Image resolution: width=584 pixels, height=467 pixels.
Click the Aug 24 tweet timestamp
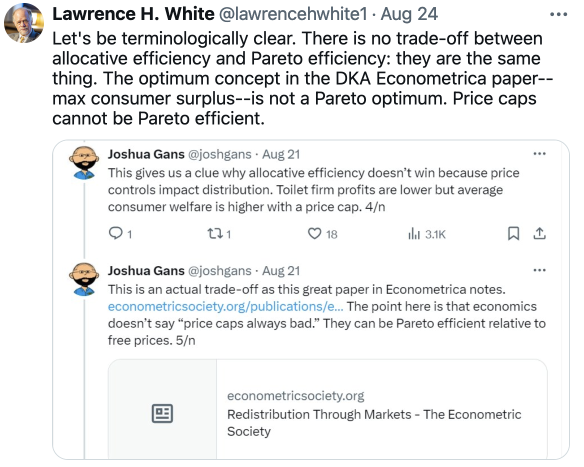[409, 14]
